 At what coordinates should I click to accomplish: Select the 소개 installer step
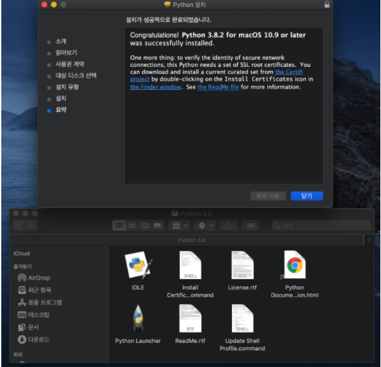61,41
